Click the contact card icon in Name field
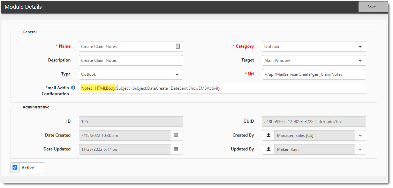 click(177, 46)
